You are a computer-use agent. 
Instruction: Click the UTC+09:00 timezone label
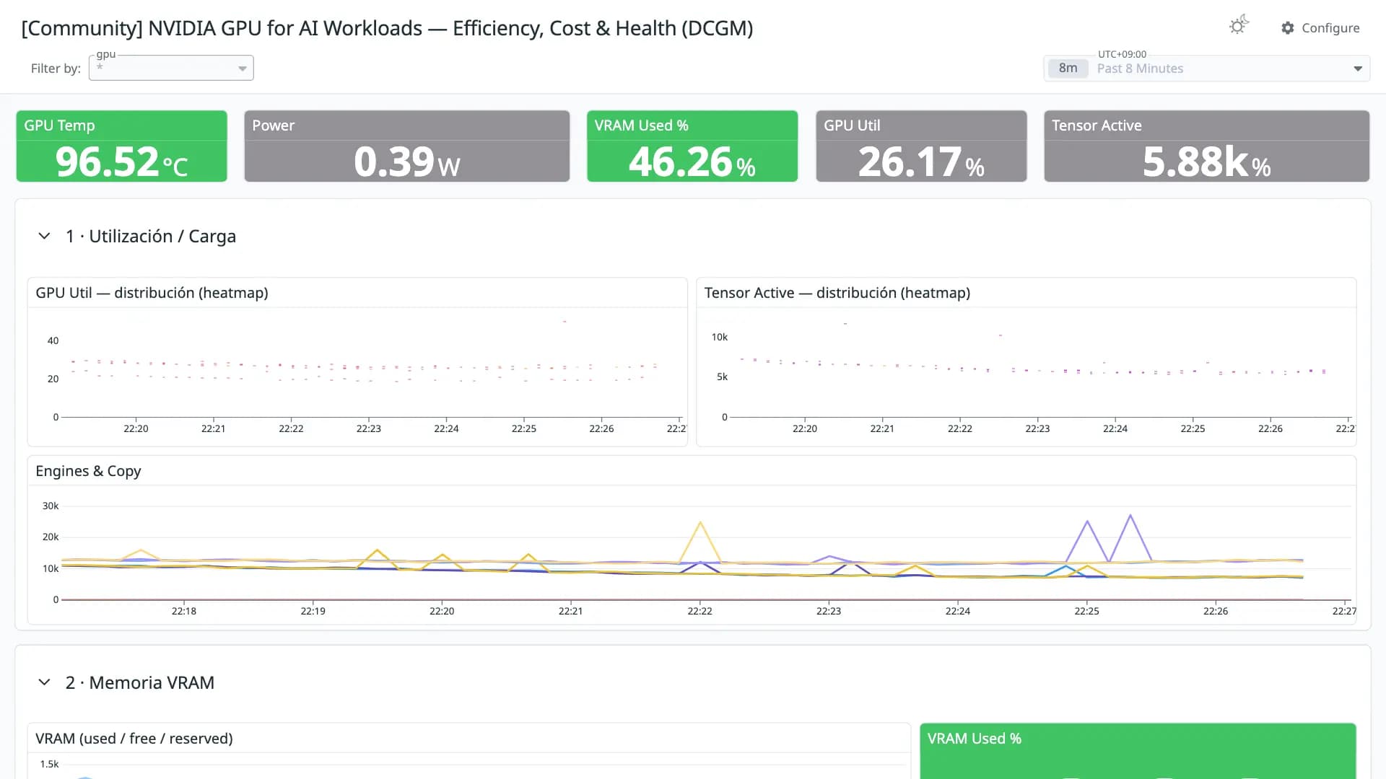(x=1122, y=54)
